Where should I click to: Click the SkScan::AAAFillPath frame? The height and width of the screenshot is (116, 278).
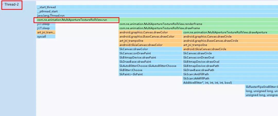[230, 78]
